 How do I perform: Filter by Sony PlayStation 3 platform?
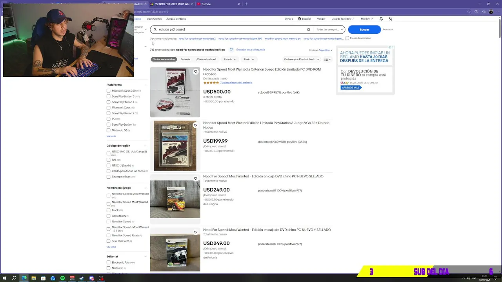pos(109,96)
